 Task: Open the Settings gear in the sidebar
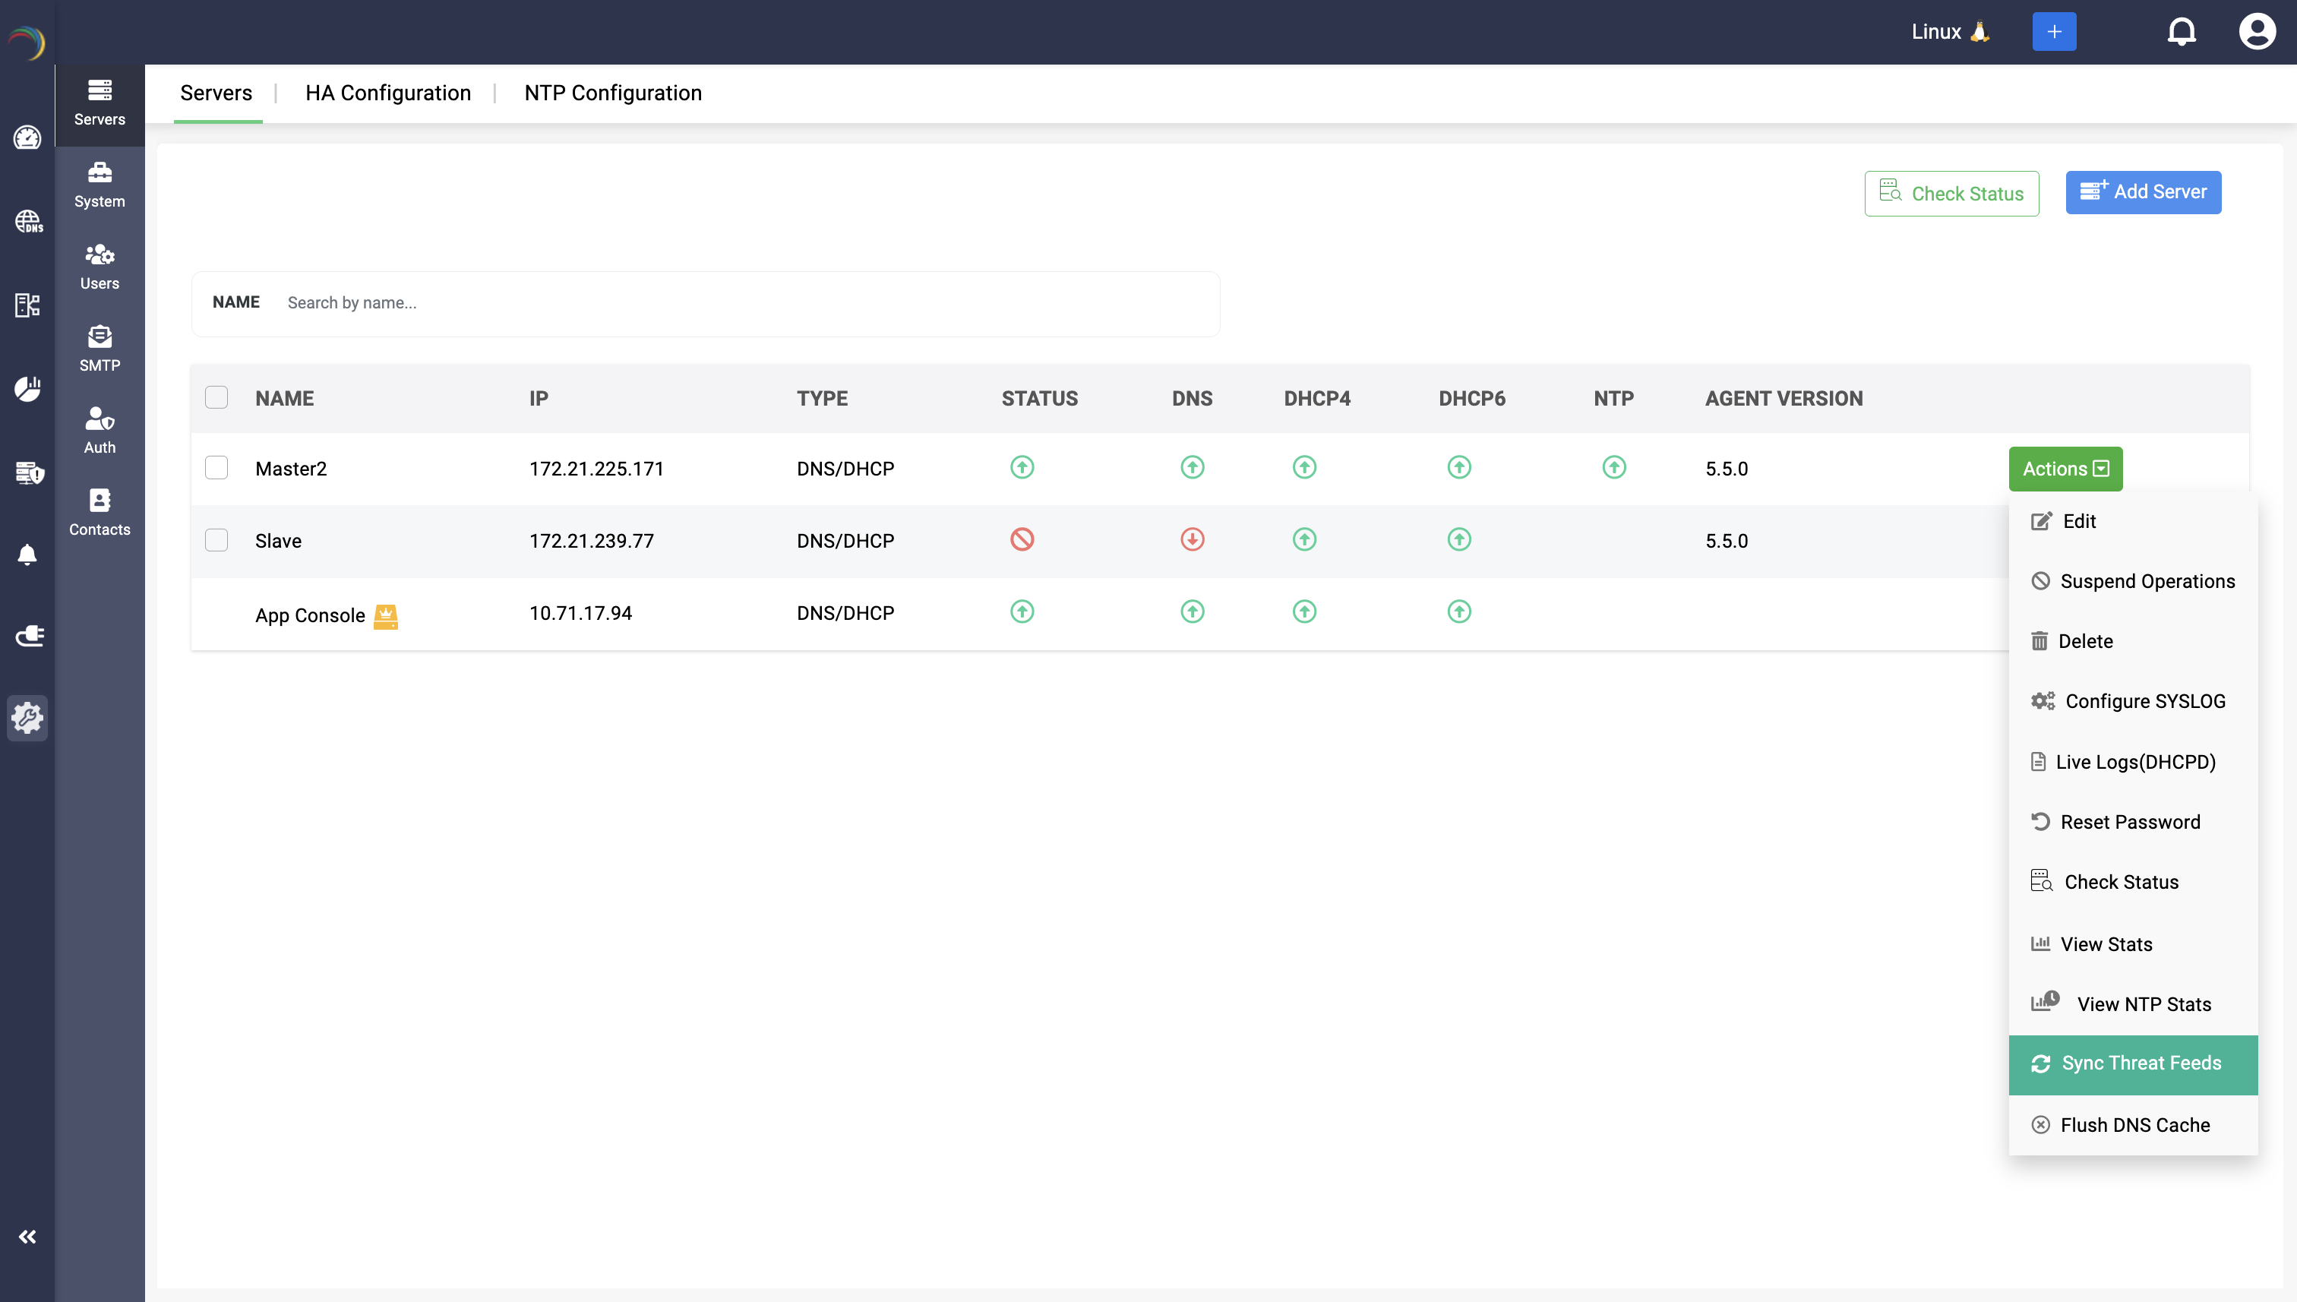[27, 718]
